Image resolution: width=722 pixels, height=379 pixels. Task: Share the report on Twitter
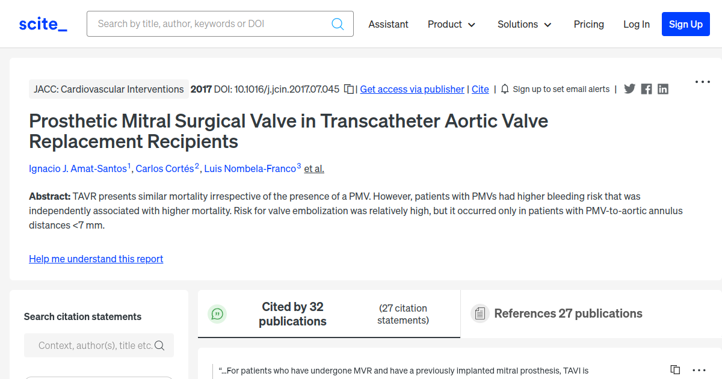629,89
